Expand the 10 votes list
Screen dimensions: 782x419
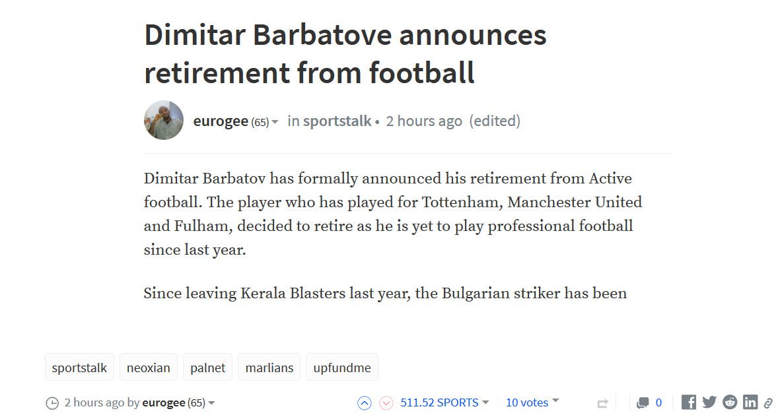[x=555, y=401]
